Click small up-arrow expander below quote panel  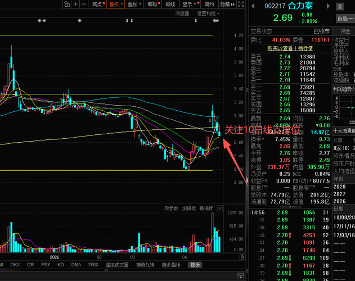tap(290, 207)
